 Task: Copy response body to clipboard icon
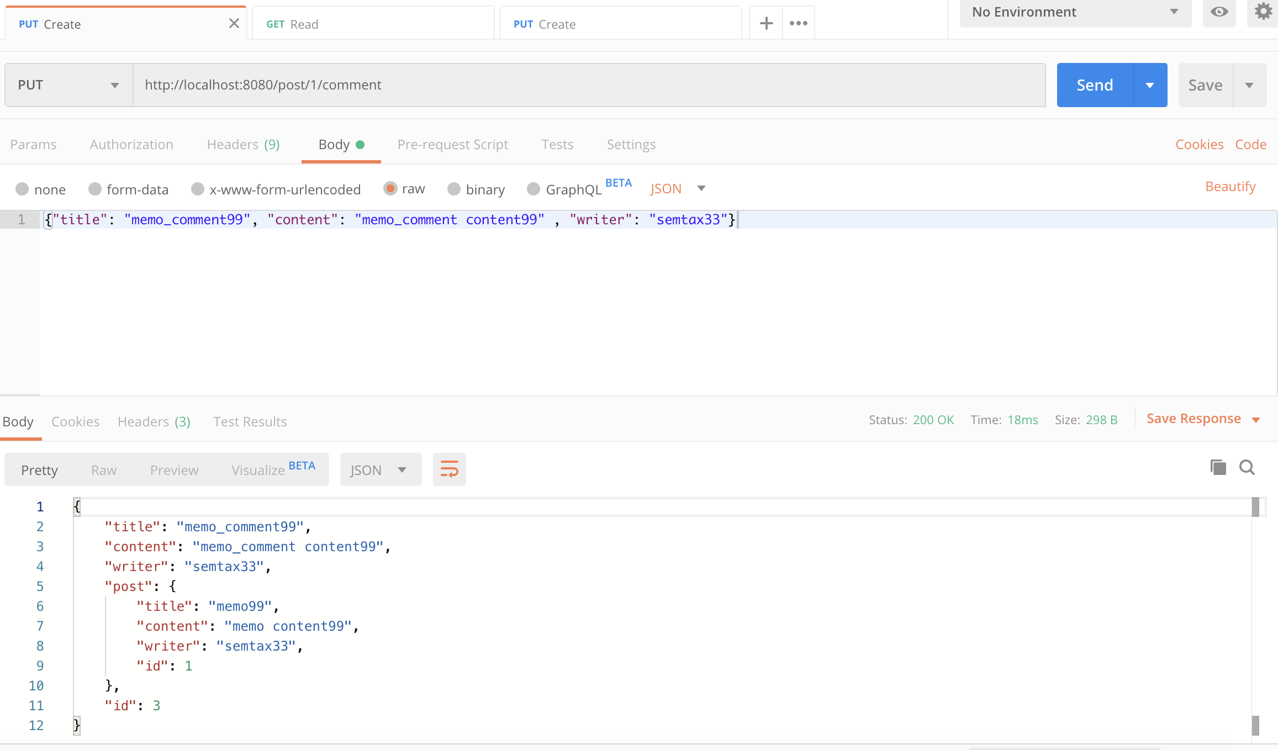pos(1218,468)
